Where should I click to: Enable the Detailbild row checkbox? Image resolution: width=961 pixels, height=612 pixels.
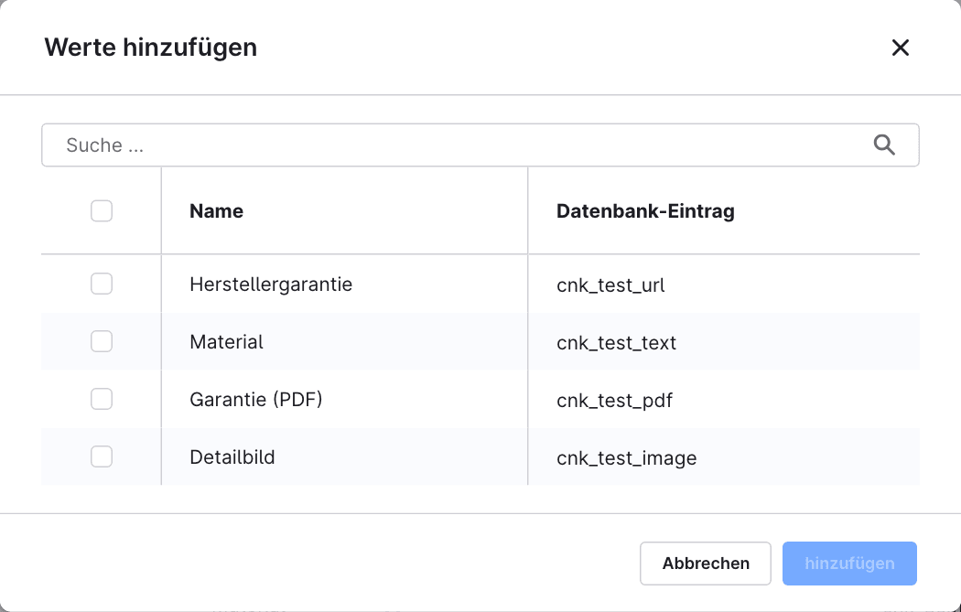pyautogui.click(x=102, y=456)
